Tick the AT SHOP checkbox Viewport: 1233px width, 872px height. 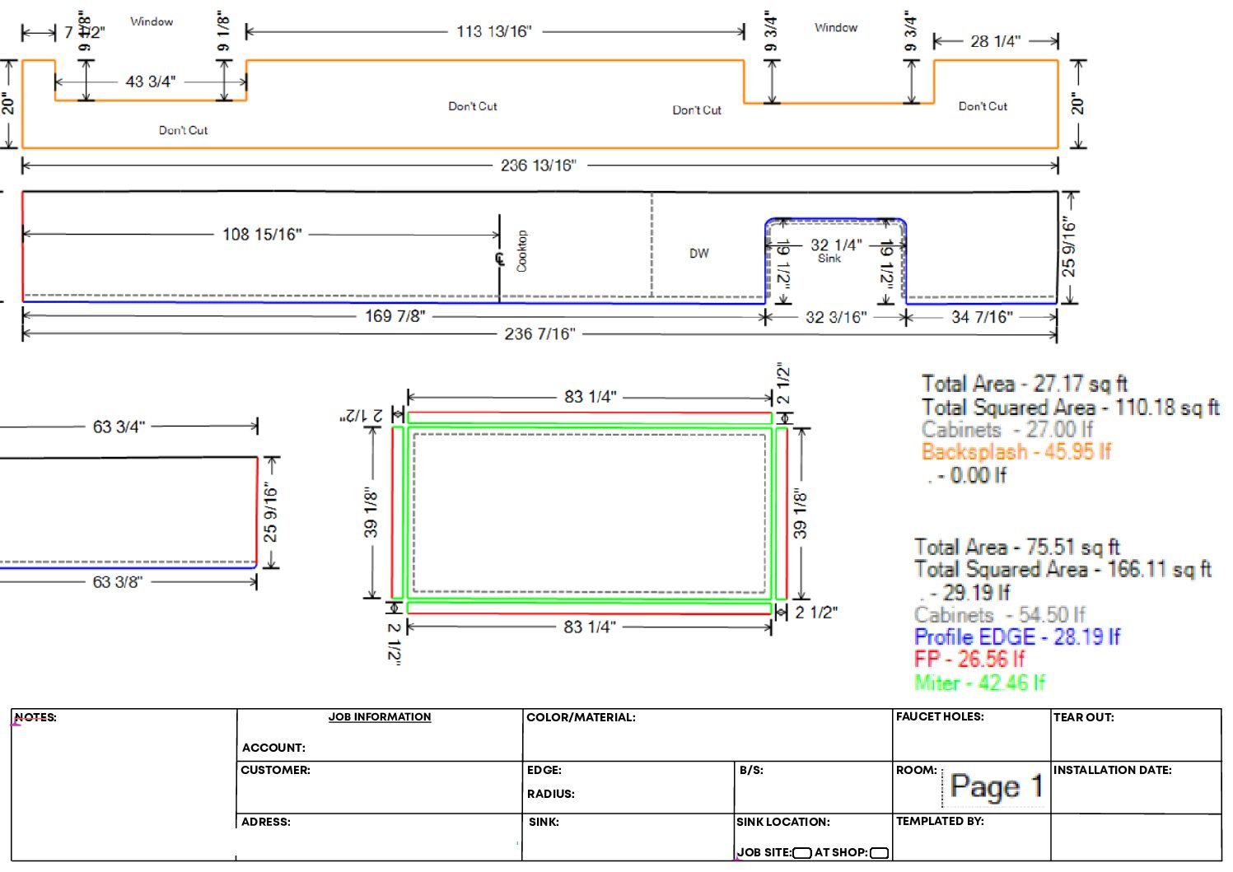click(879, 853)
